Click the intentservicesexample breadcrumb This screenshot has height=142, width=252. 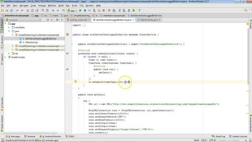click(113, 16)
